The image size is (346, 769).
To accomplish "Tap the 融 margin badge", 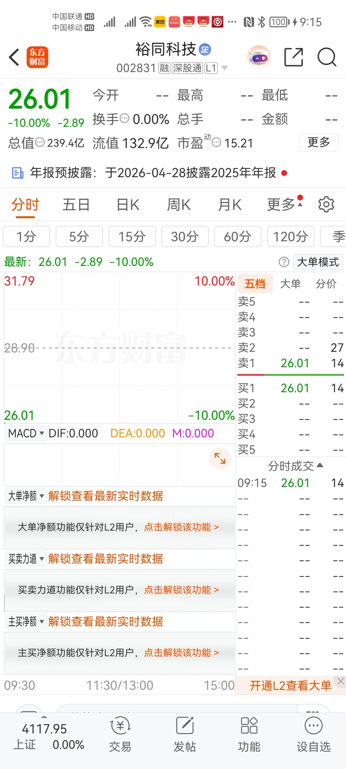I will click(164, 68).
